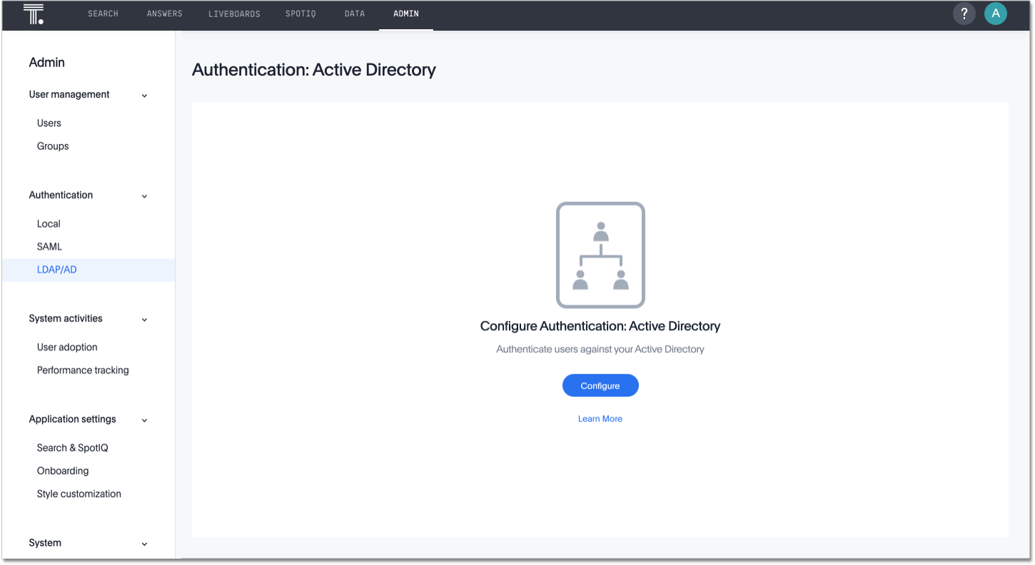Select Users under User management
The image size is (1035, 565).
[x=49, y=123]
